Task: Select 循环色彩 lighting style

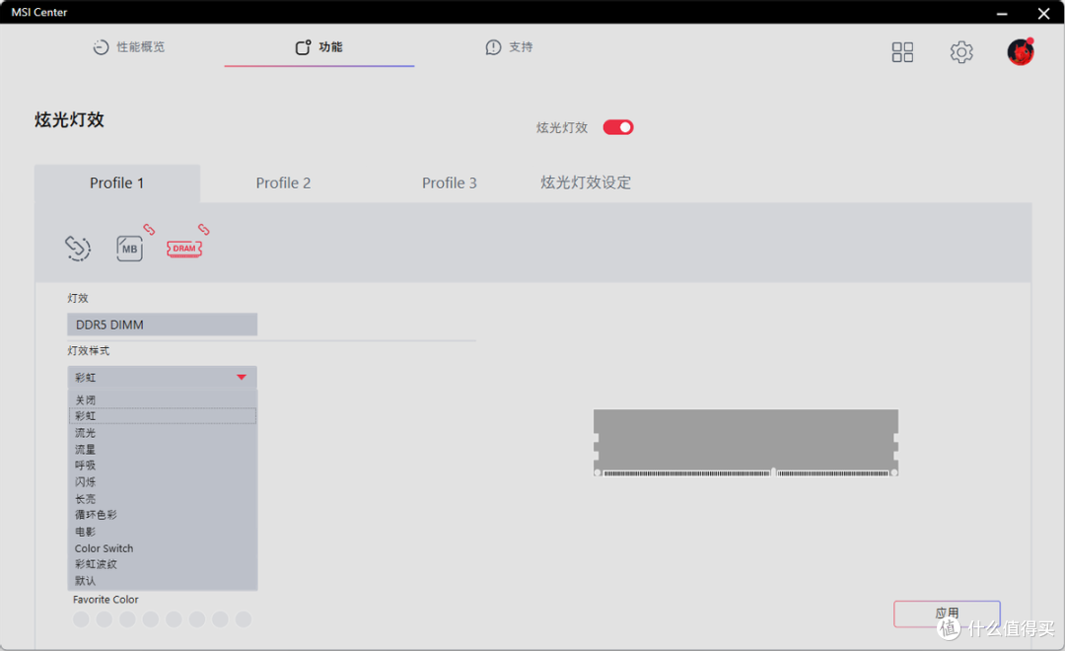Action: point(163,515)
